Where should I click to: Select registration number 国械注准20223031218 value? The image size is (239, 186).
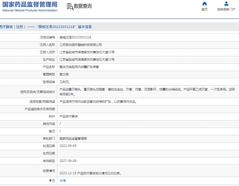pyautogui.click(x=75, y=37)
